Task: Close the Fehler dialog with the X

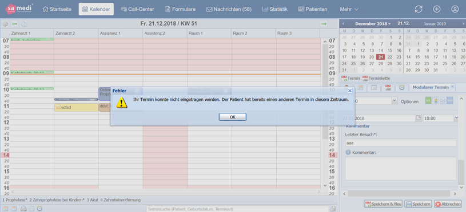Action: point(349,91)
